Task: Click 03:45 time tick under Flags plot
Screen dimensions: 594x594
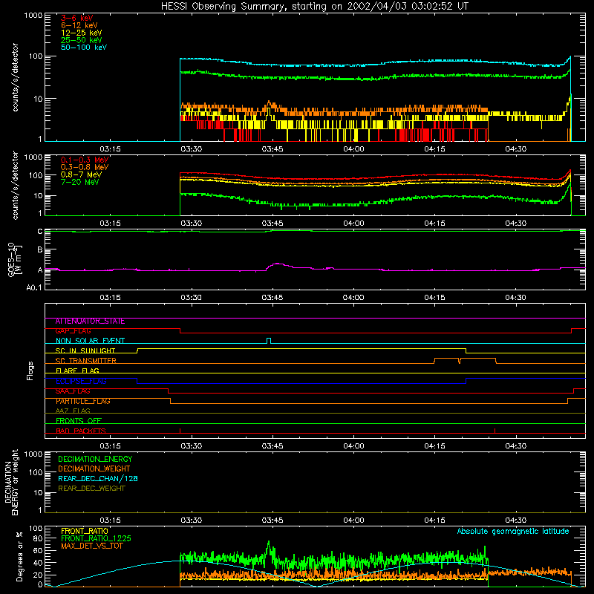Action: [x=272, y=446]
